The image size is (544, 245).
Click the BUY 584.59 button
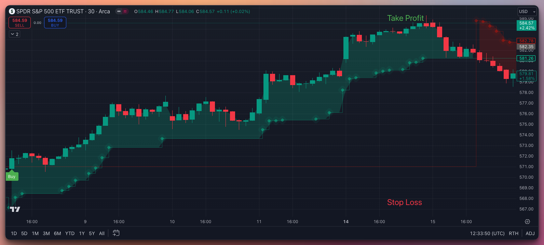pyautogui.click(x=55, y=23)
